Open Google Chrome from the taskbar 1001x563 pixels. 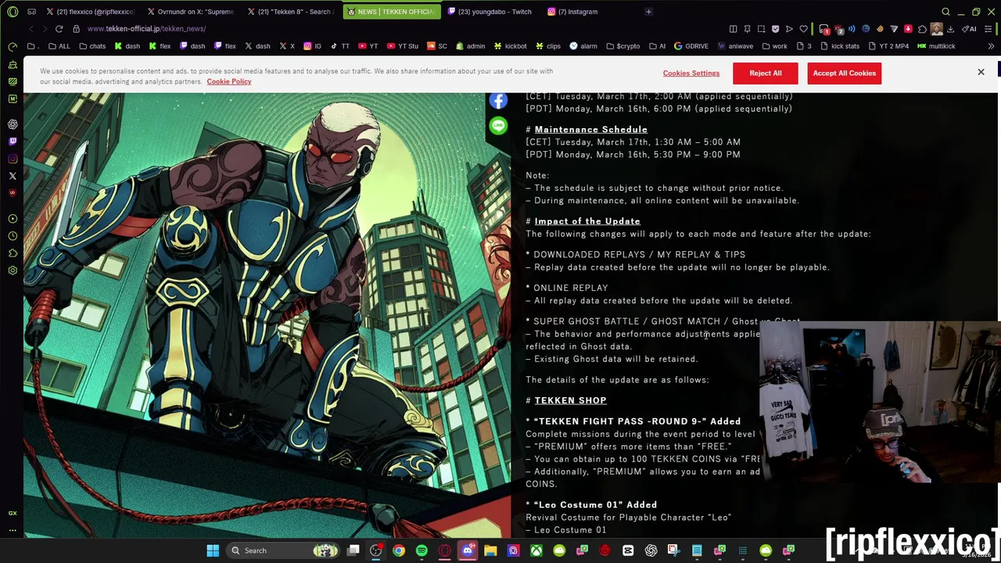click(399, 550)
